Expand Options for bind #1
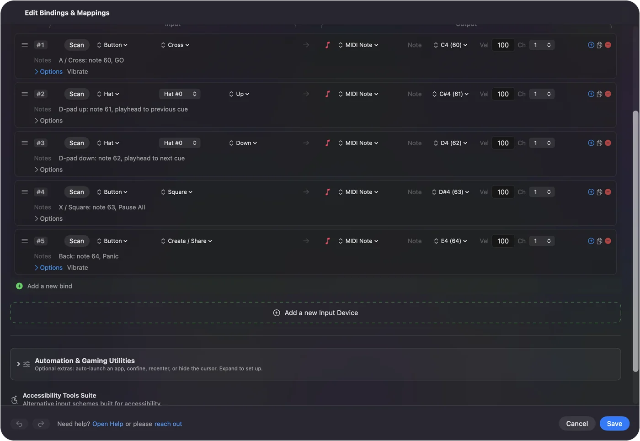This screenshot has height=441, width=640. click(x=48, y=71)
